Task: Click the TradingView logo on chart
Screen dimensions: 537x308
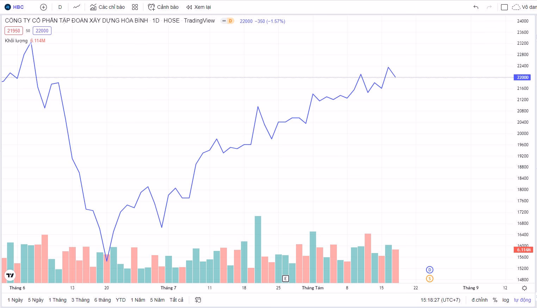Action: pyautogui.click(x=10, y=276)
